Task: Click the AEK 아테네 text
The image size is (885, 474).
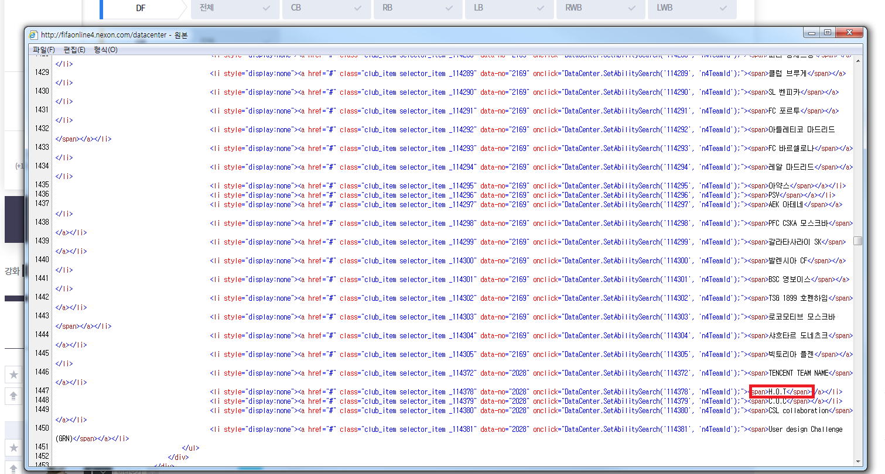Action: click(786, 204)
